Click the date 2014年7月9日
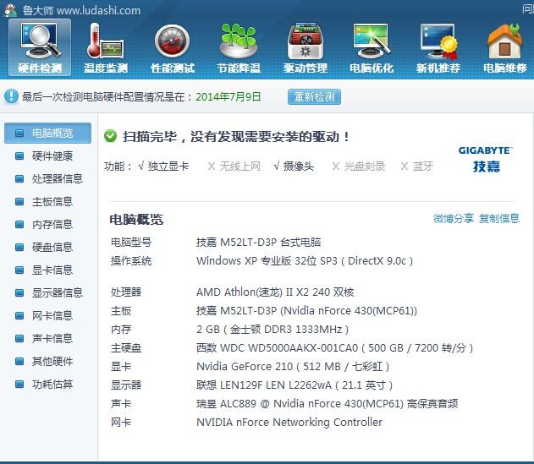Viewport: 534px width, 464px height. [x=228, y=96]
